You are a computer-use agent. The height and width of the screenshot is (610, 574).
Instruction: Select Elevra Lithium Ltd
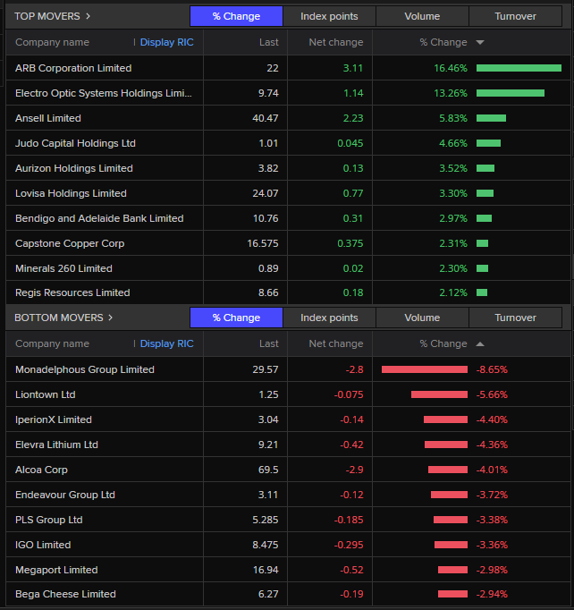point(56,445)
